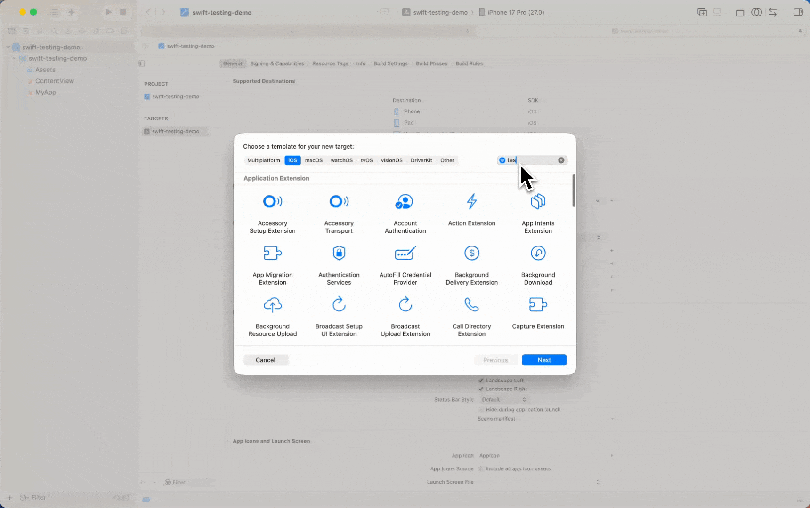Switch to the DriverKit tab
Image resolution: width=810 pixels, height=508 pixels.
[x=421, y=160]
